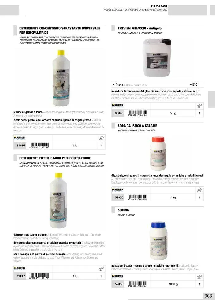Select the red-capped caustic soda jar image
Image resolution: width=215 pixels, height=304 pixels.
158,154
